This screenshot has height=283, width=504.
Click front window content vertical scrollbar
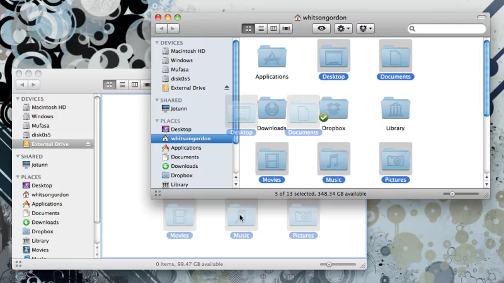click(486, 79)
